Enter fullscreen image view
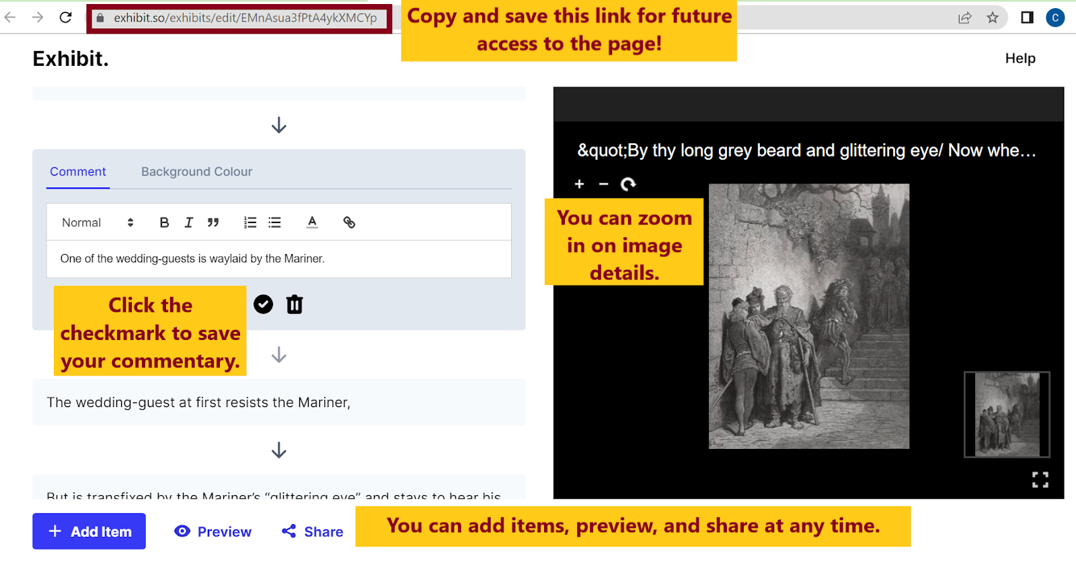Viewport: 1076px width, 561px height. (1040, 480)
